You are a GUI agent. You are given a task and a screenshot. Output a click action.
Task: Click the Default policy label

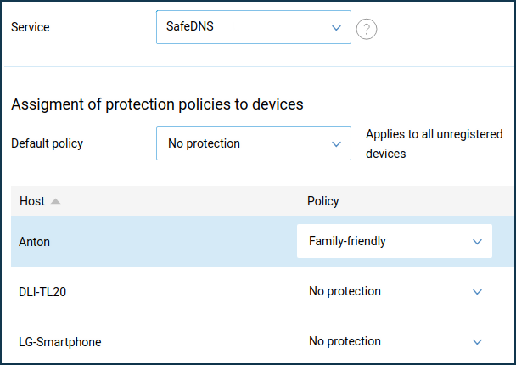click(x=47, y=143)
